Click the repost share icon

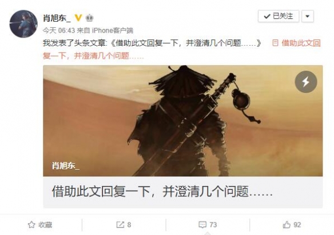(120, 225)
